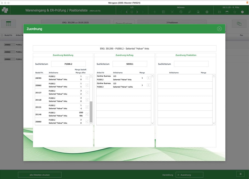The image size is (249, 179).
Task: Click the Suchkriterium field under Zuordnung Bestellung
Action: click(x=68, y=64)
